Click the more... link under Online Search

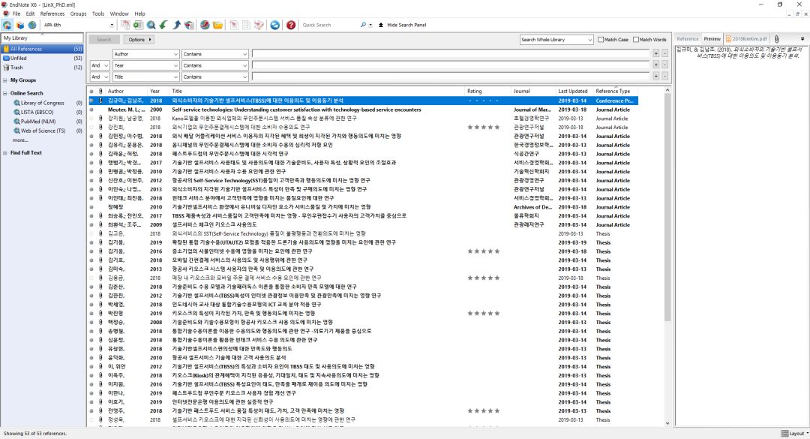20,140
